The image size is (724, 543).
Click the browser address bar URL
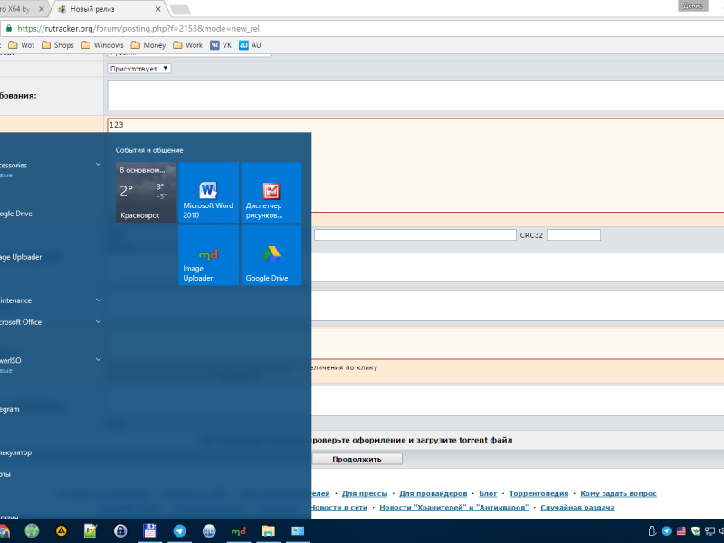(138, 29)
